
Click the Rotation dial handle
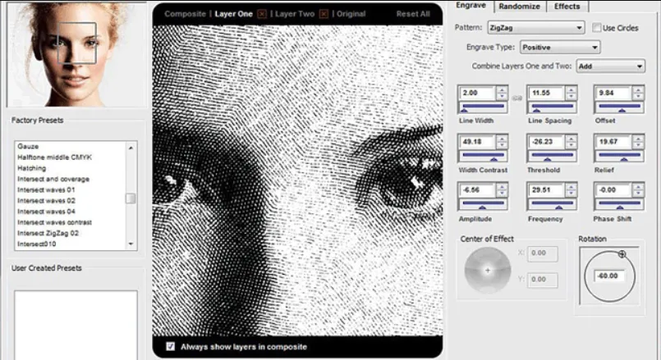tap(622, 254)
